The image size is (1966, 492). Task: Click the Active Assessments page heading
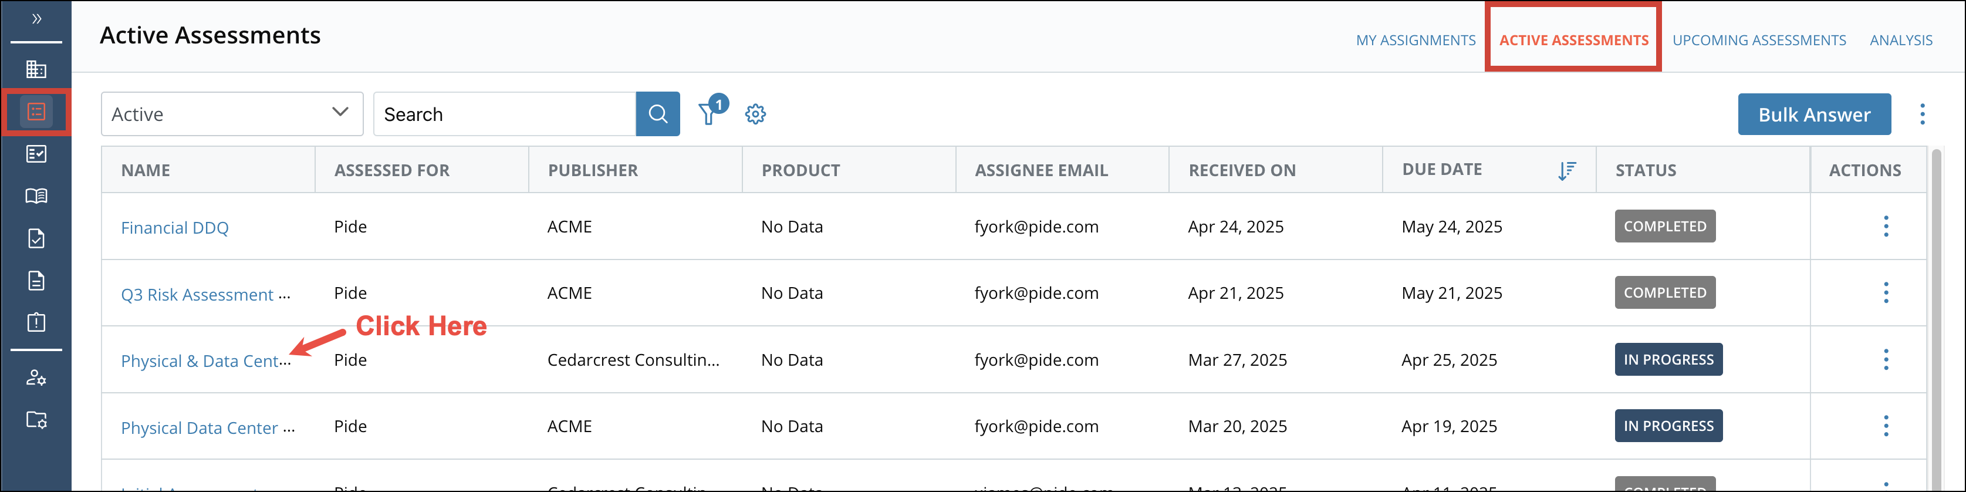(210, 36)
